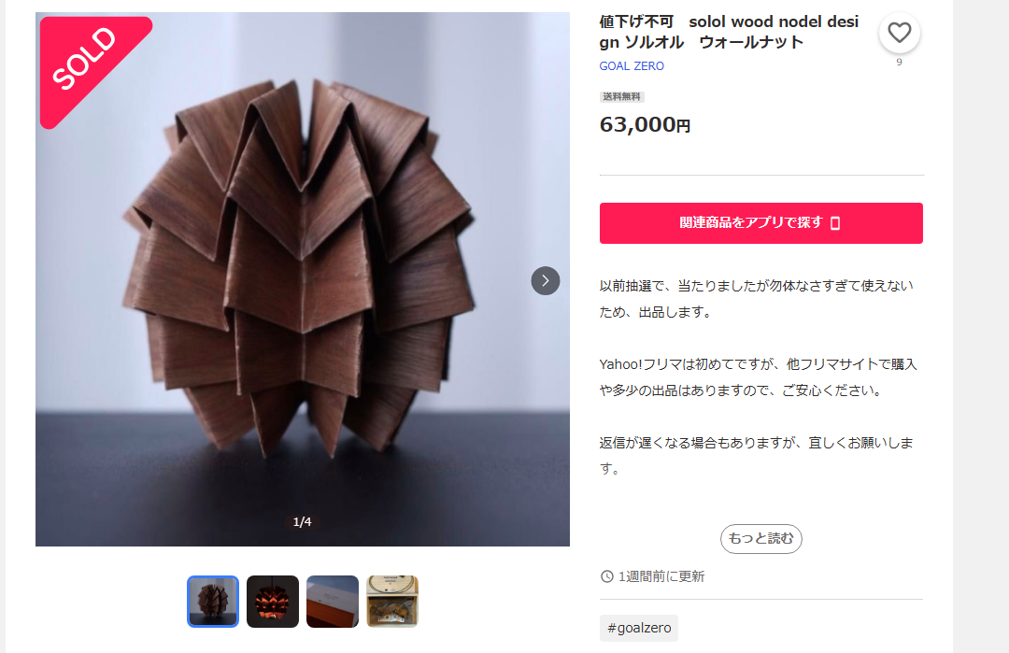Image resolution: width=1009 pixels, height=653 pixels.
Task: Open the GOAL ZERO brand link
Action: [632, 66]
